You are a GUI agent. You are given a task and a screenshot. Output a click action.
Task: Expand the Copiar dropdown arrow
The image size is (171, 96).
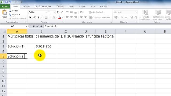pyautogui.click(x=20, y=15)
